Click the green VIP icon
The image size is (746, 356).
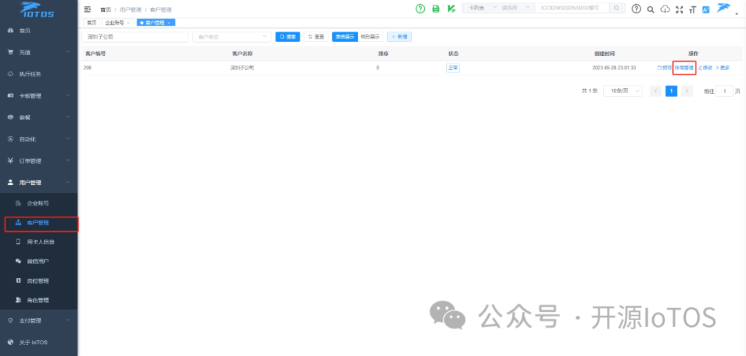(x=452, y=8)
